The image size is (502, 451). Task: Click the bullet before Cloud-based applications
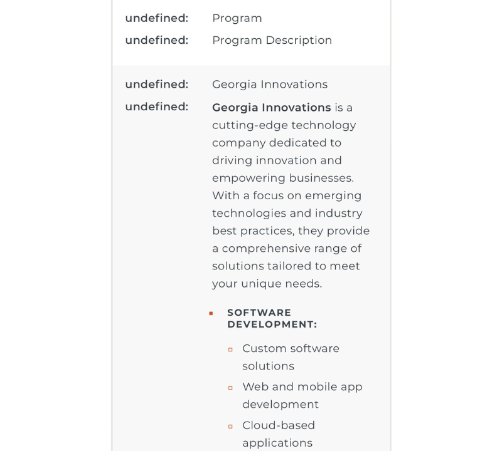[x=230, y=427]
